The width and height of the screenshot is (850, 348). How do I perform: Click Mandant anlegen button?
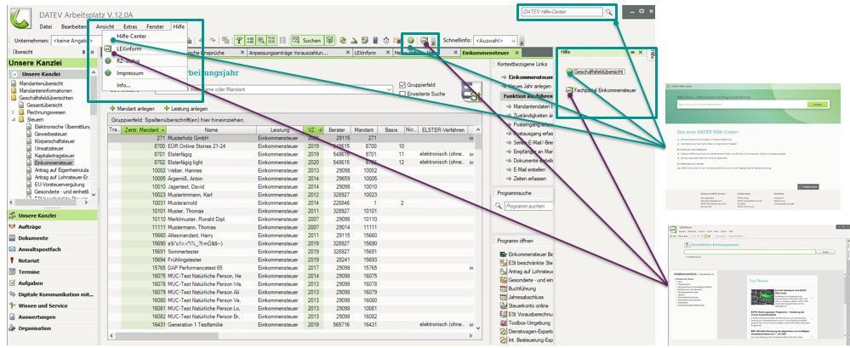[132, 109]
